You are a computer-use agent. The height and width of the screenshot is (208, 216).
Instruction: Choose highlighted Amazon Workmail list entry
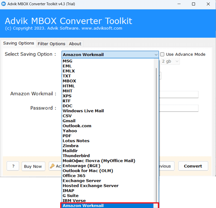(x=108, y=206)
